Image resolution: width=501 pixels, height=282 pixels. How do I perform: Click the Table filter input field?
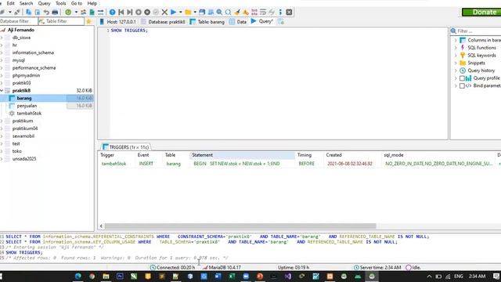[61, 21]
